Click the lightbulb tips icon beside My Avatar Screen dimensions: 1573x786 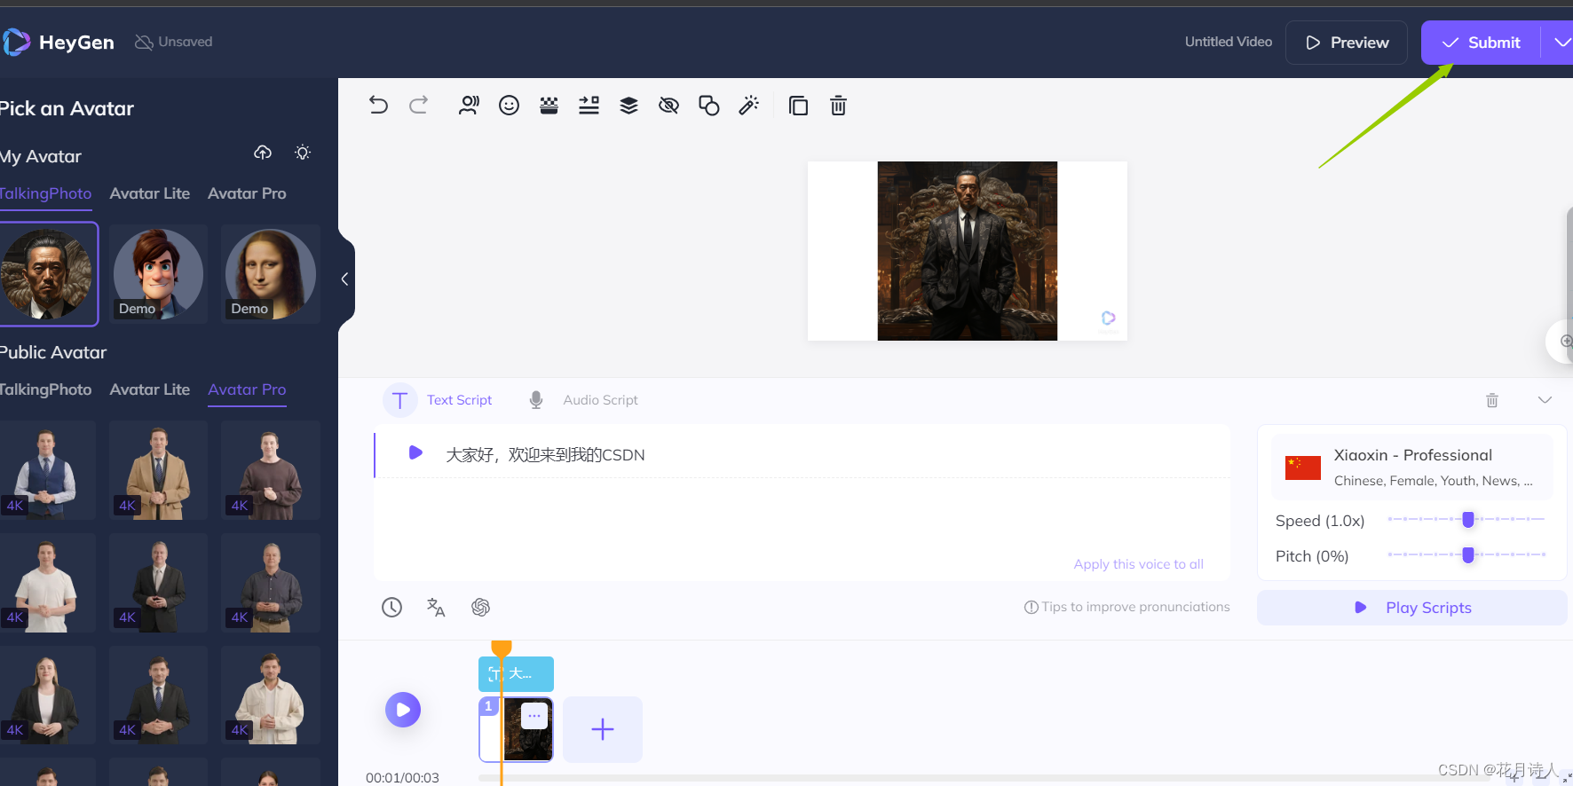[303, 153]
